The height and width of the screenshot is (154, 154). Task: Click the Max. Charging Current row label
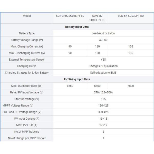[x=27, y=46]
